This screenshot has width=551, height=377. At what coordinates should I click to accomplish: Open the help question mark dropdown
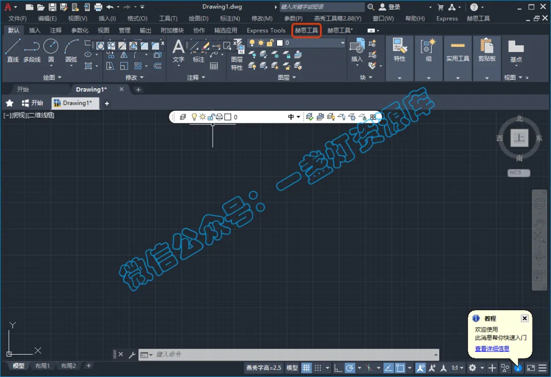point(477,7)
